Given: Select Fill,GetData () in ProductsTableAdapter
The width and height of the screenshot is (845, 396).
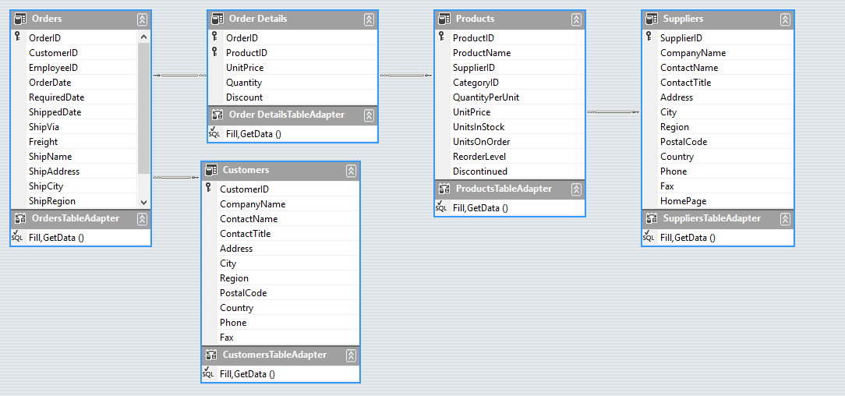Looking at the screenshot, I should (x=480, y=208).
